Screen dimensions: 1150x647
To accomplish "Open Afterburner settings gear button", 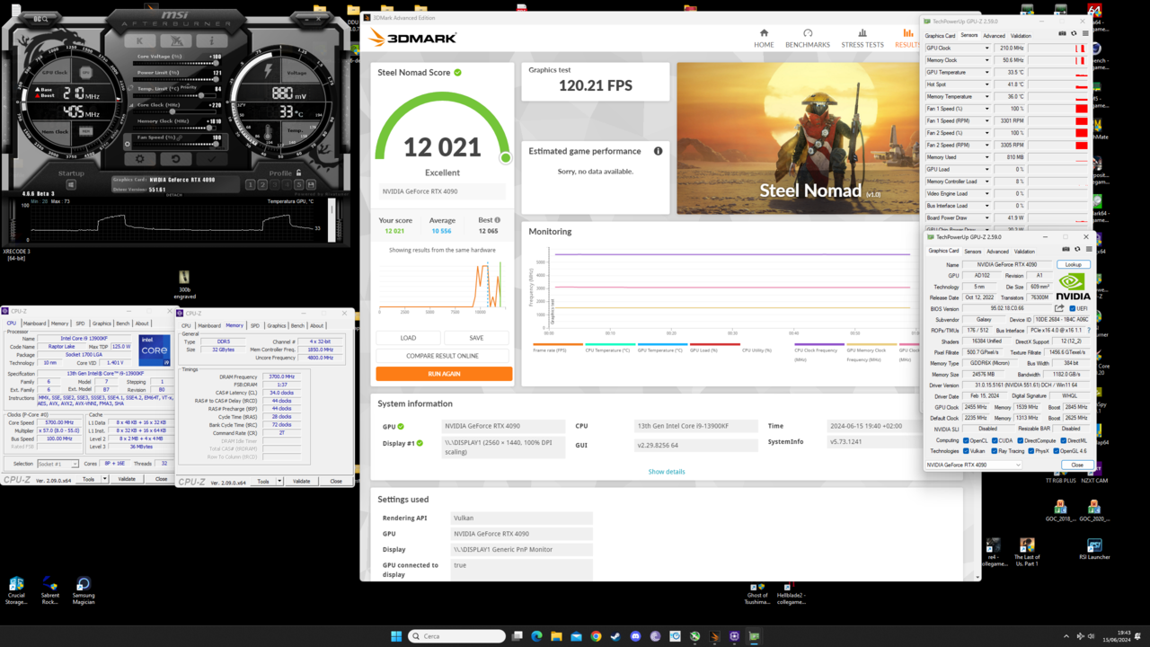I will [139, 159].
